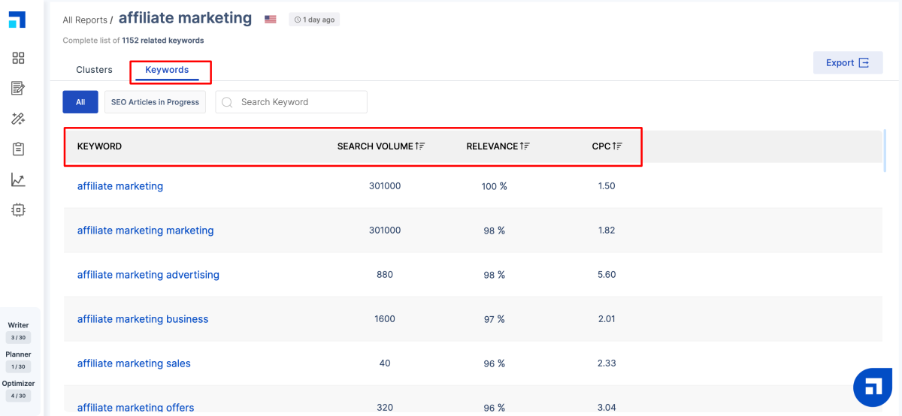Viewport: 902px width, 416px height.
Task: Open the article editor sidebar icon
Action: click(19, 89)
